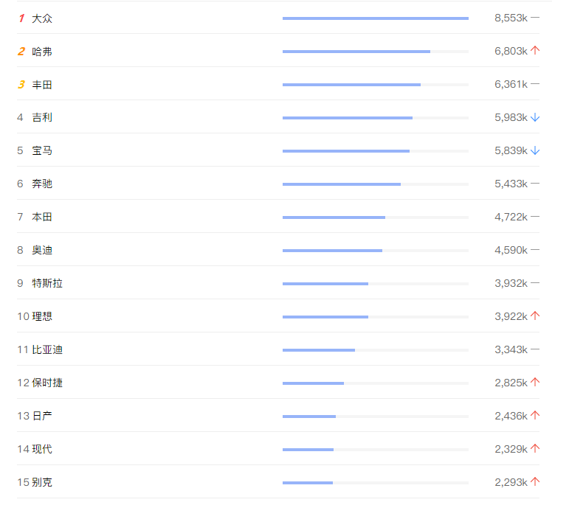The image size is (569, 505).
Task: Select the 丰田 brand name
Action: pos(42,85)
